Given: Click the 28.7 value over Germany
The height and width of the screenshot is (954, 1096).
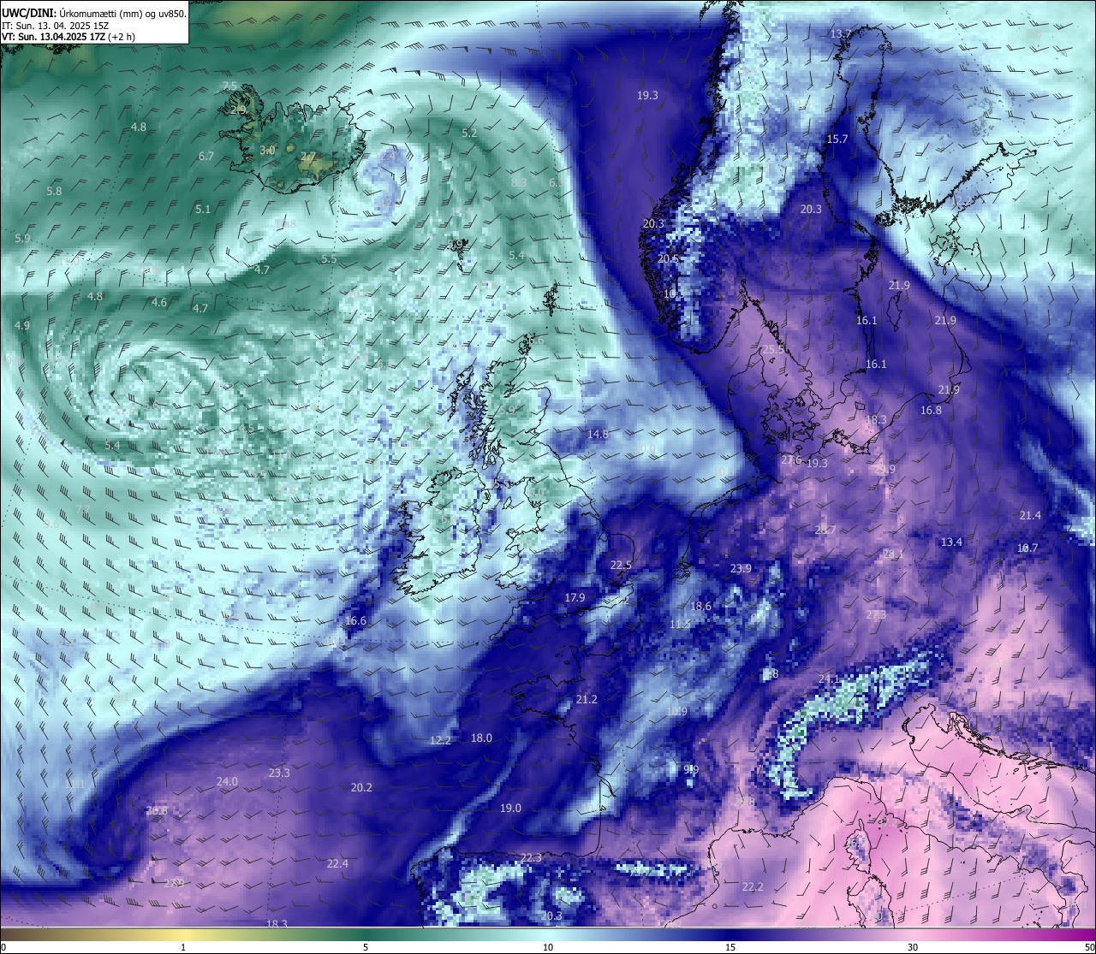Looking at the screenshot, I should [x=825, y=530].
